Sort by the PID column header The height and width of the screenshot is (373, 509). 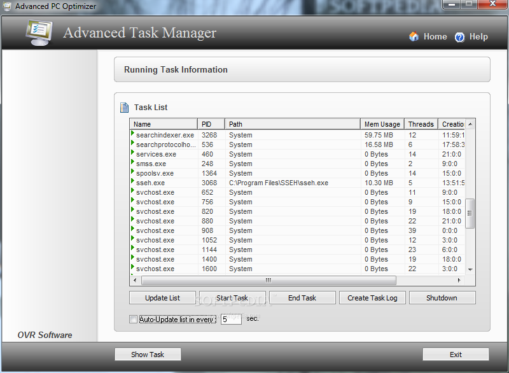(x=211, y=124)
